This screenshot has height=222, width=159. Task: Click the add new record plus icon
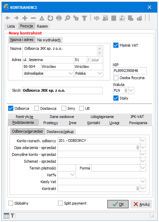tap(25, 18)
